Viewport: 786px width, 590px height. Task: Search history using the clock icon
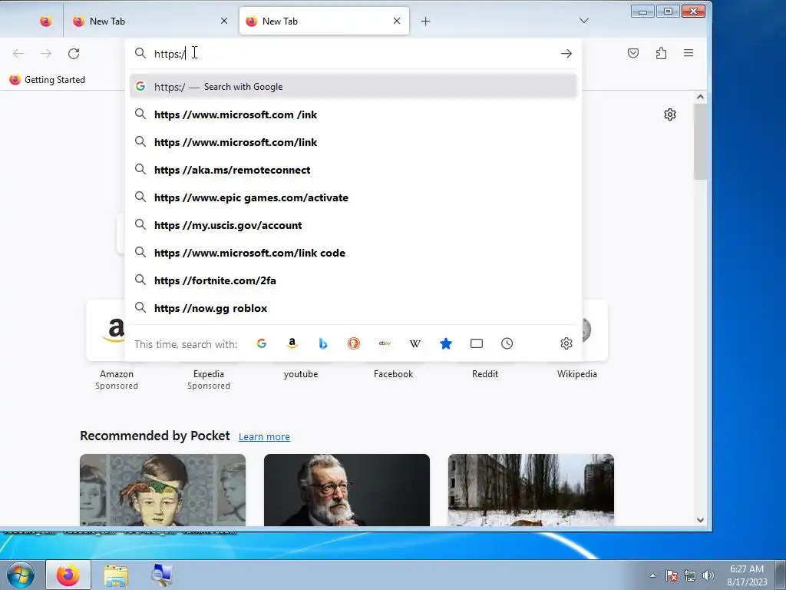tap(507, 343)
